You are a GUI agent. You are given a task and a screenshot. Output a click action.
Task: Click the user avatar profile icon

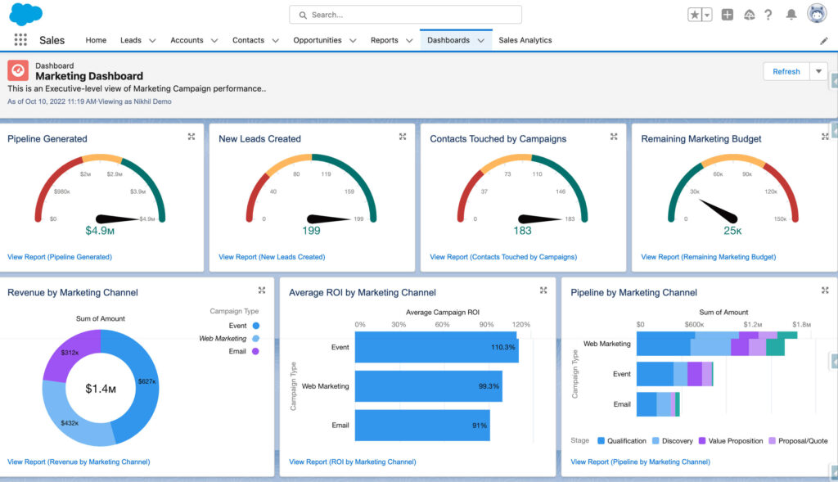point(816,14)
